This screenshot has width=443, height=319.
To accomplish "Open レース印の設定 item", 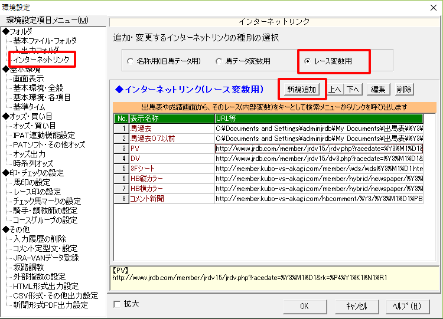I will 37,192.
